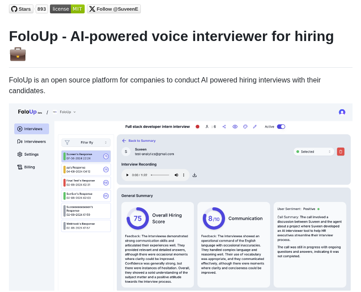This screenshot has width=361, height=292.
Task: Open audio player more options menu
Action: [x=184, y=175]
